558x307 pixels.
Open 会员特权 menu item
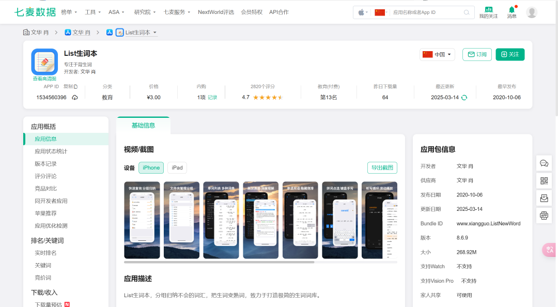tap(252, 12)
